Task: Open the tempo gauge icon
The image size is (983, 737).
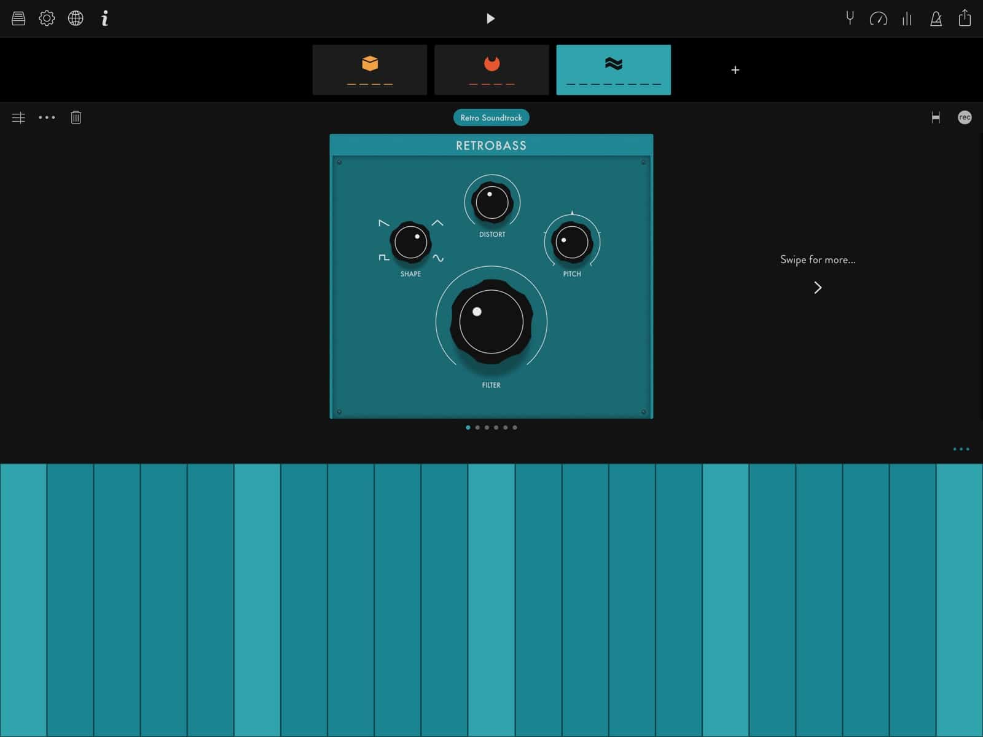Action: (878, 19)
